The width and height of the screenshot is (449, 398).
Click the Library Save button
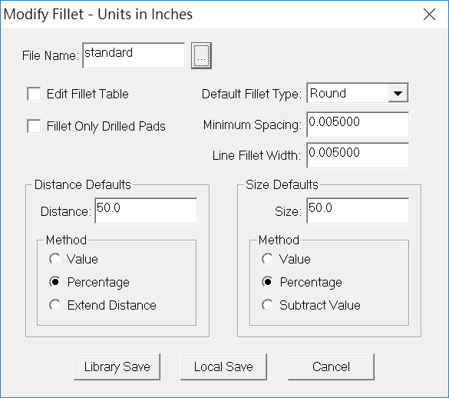point(117,366)
